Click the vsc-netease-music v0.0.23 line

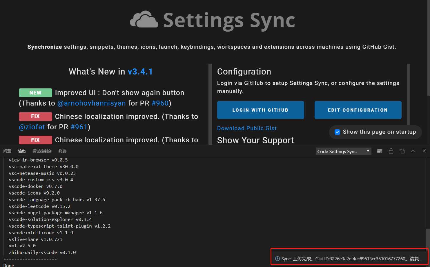pos(42,173)
